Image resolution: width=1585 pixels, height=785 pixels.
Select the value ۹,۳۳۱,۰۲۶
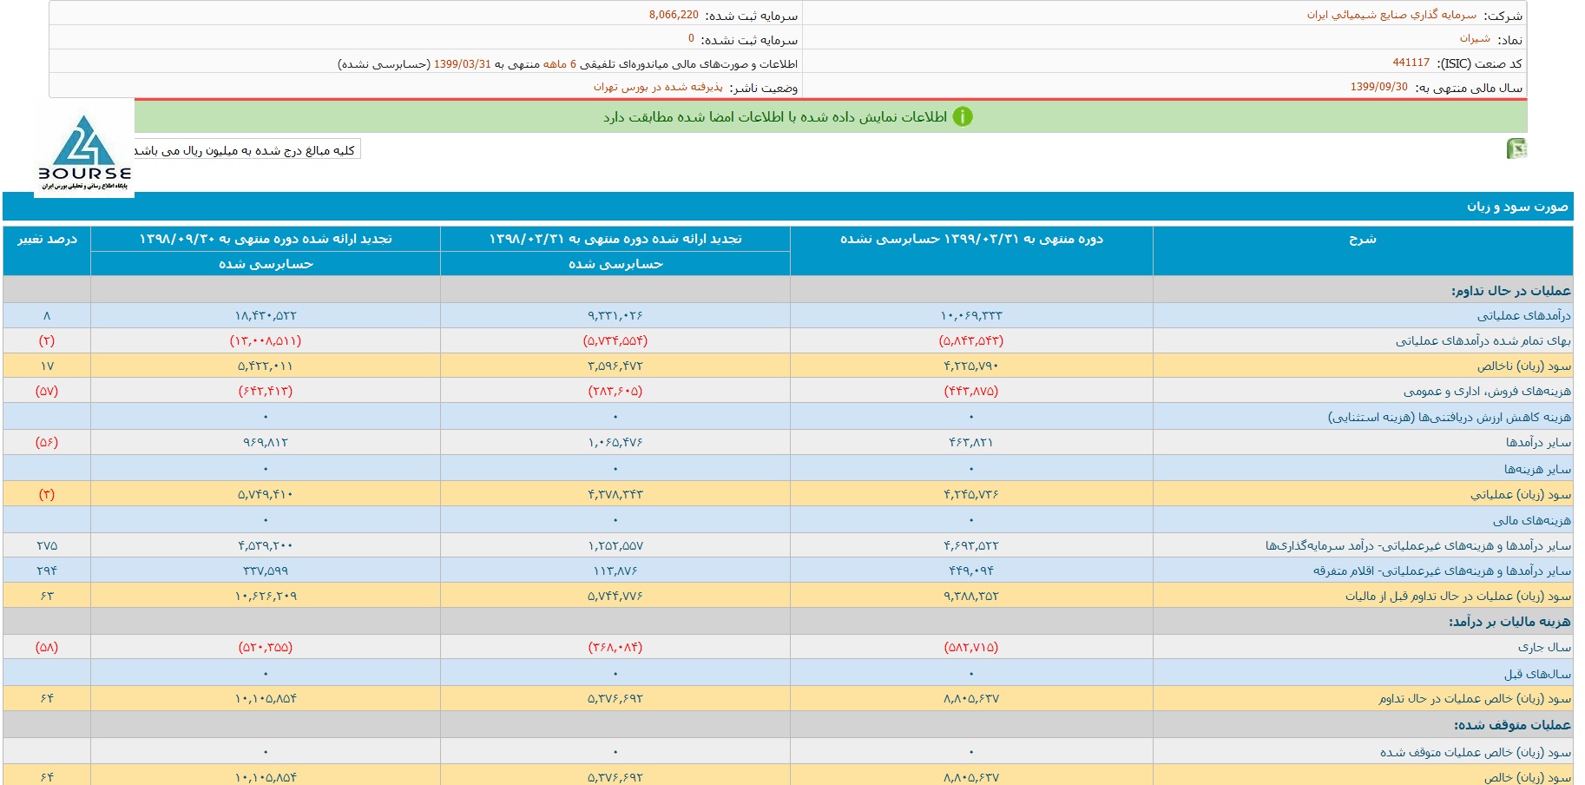pos(615,315)
